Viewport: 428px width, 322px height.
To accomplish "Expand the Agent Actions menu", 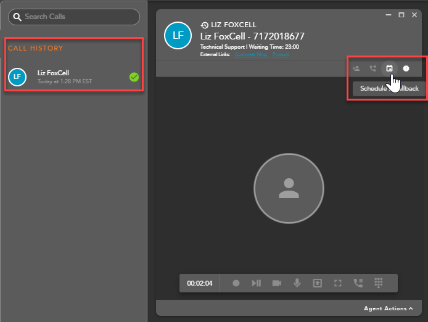I will pyautogui.click(x=389, y=308).
